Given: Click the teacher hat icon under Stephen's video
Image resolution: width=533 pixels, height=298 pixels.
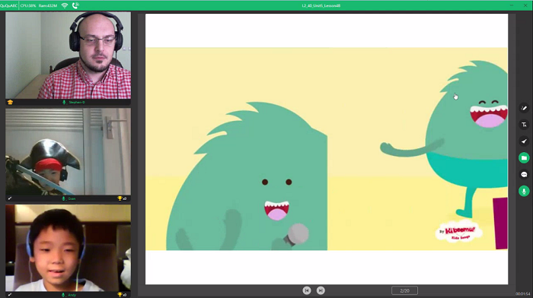Looking at the screenshot, I should (10, 102).
